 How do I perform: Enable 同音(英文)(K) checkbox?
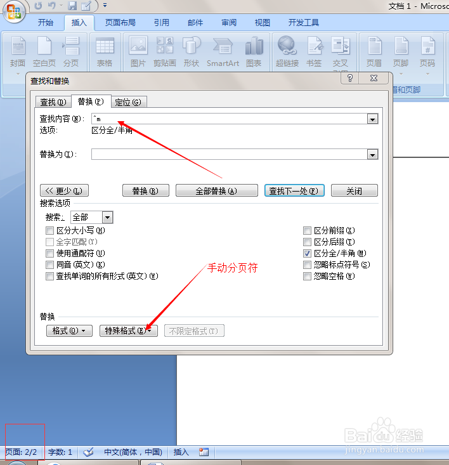point(50,265)
